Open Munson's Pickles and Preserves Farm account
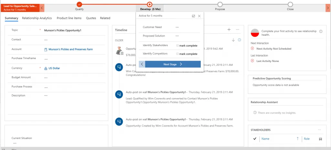 coord(70,49)
